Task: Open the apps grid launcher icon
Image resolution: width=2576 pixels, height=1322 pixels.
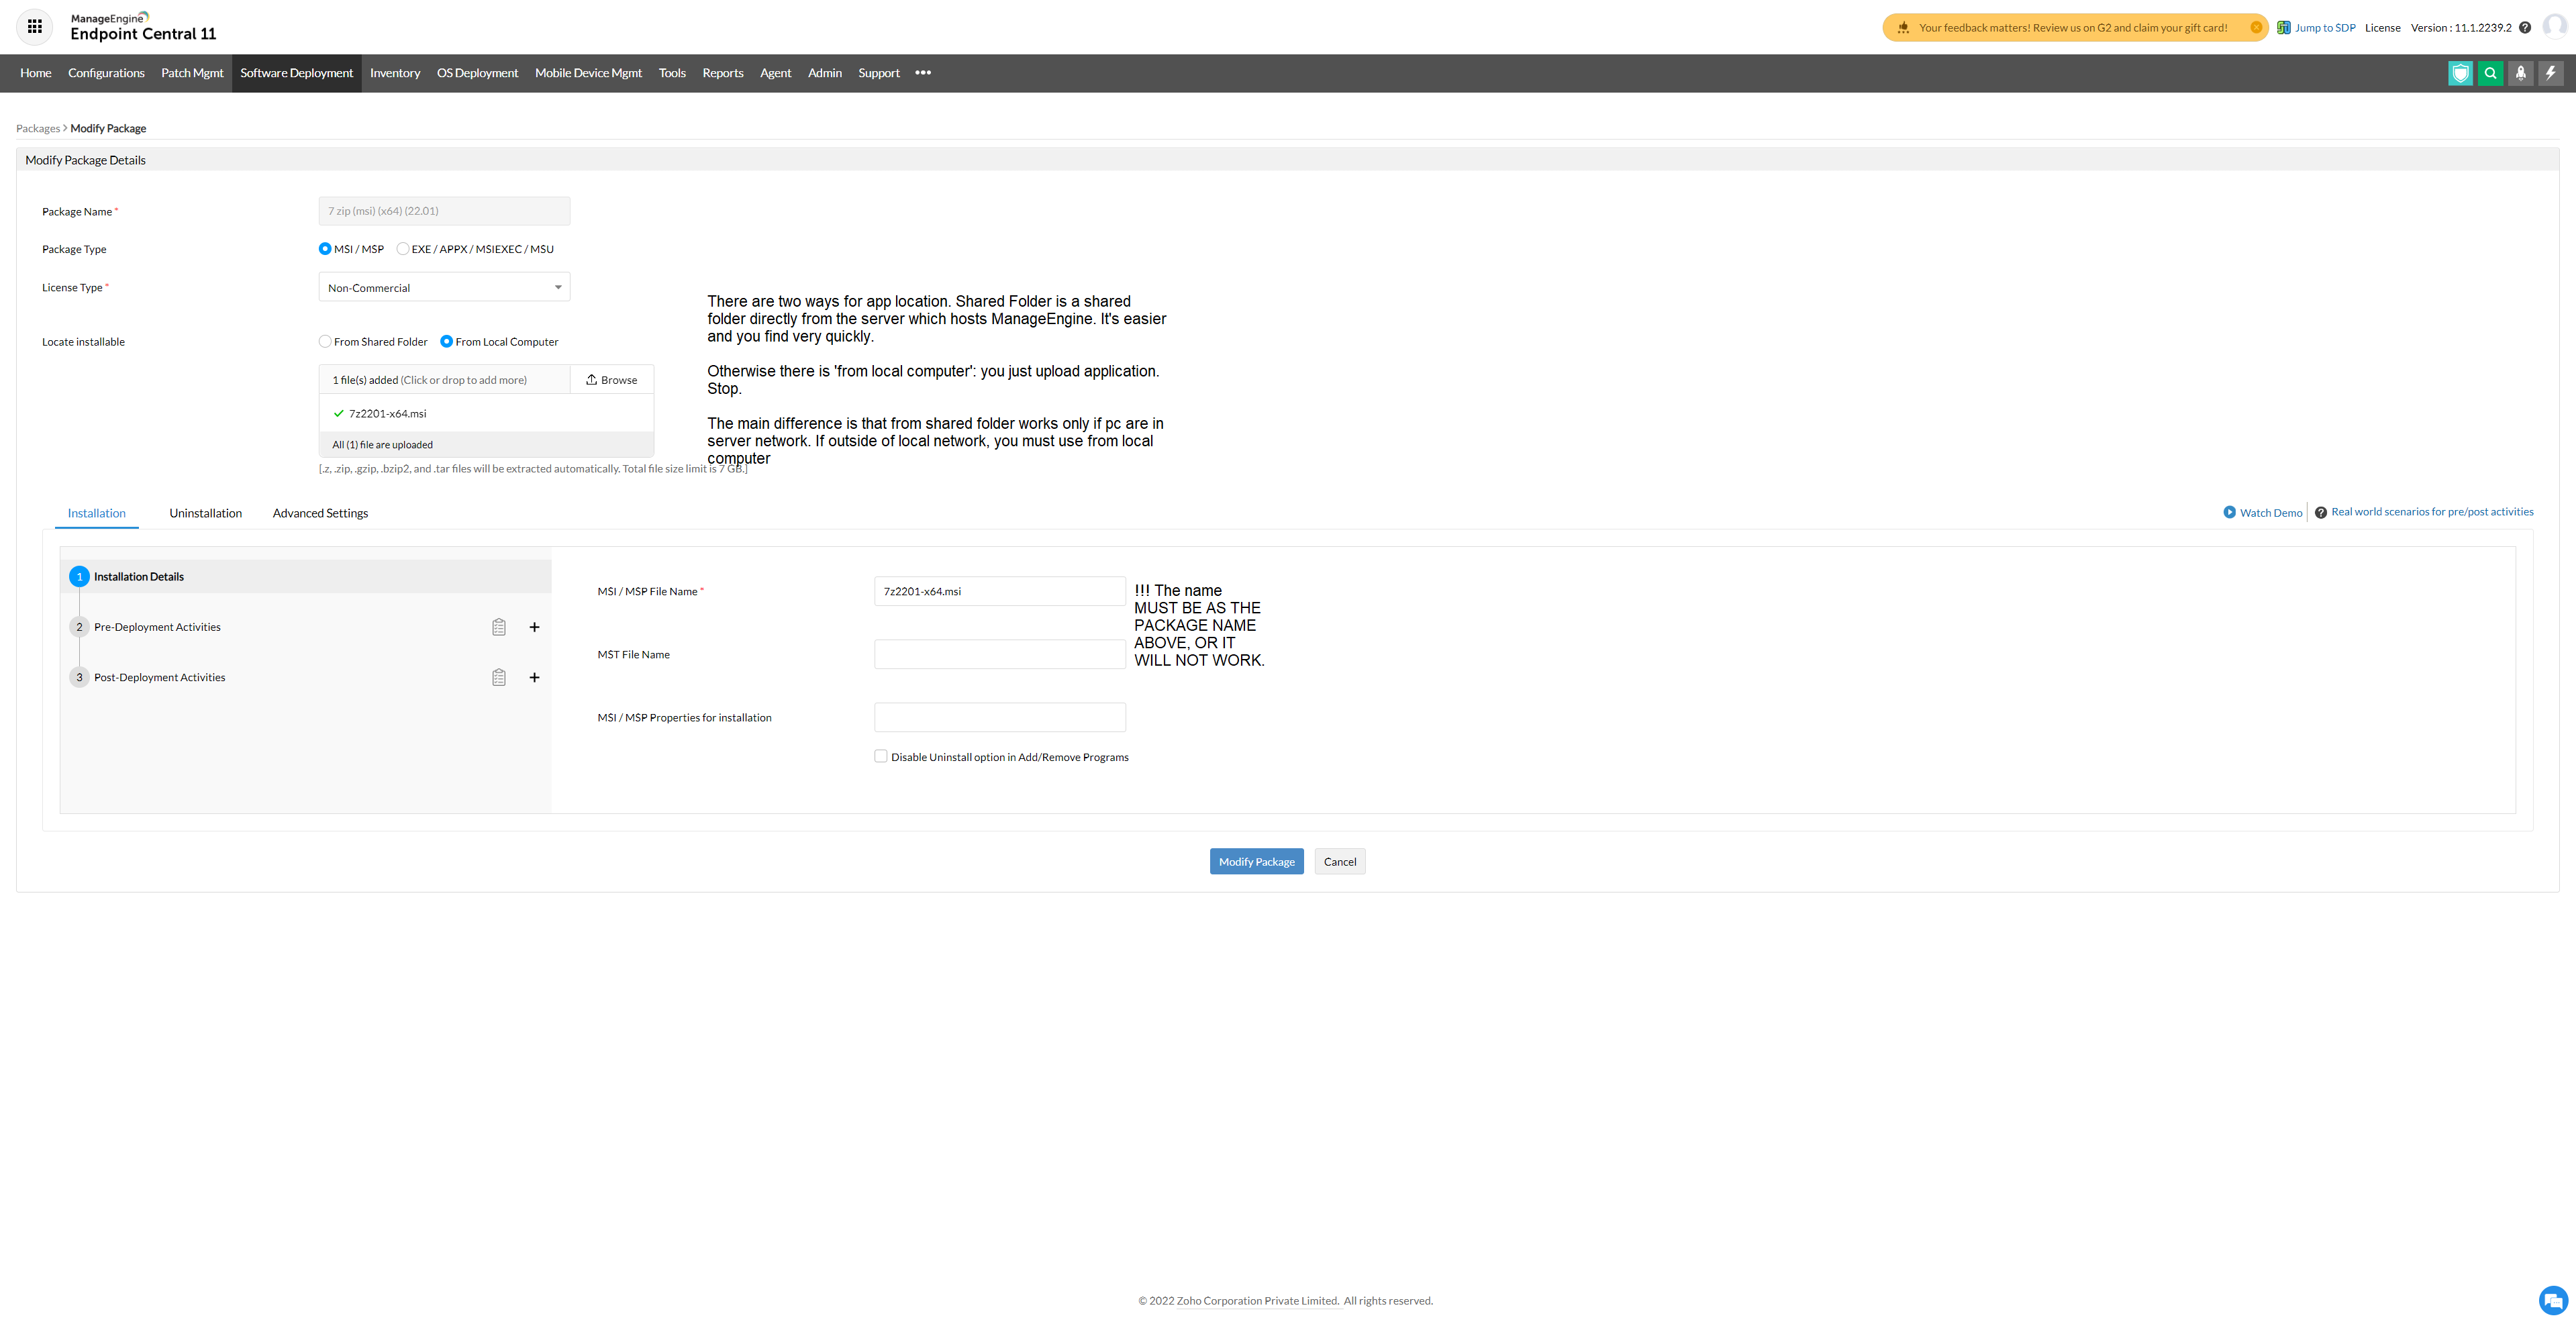Action: [35, 27]
